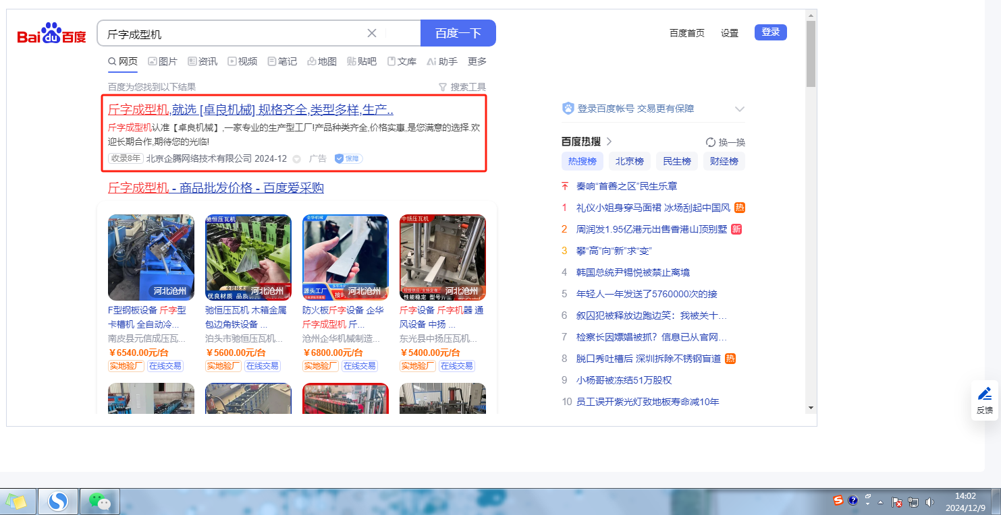Image resolution: width=1001 pixels, height=515 pixels.
Task: Open Action Center flag tray icon
Action: pyautogui.click(x=898, y=502)
